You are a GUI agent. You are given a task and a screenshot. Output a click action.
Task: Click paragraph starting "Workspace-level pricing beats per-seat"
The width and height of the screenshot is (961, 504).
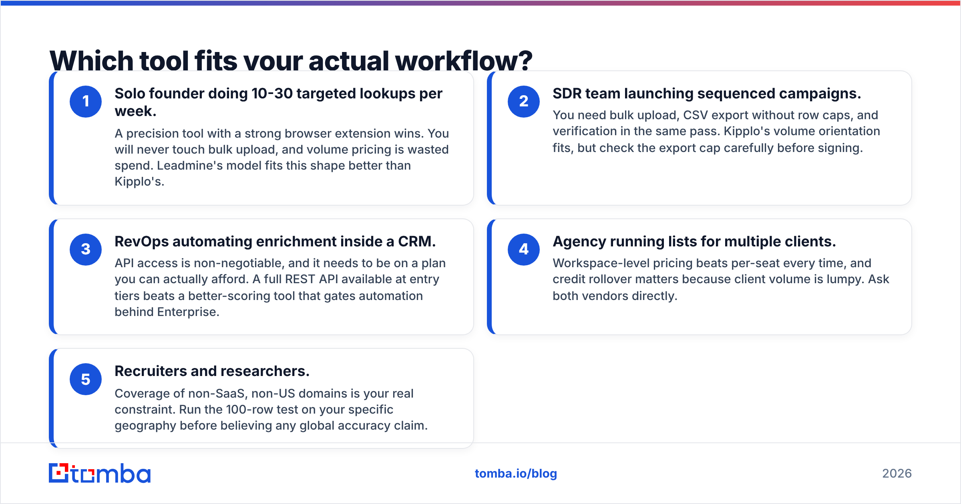pos(721,279)
